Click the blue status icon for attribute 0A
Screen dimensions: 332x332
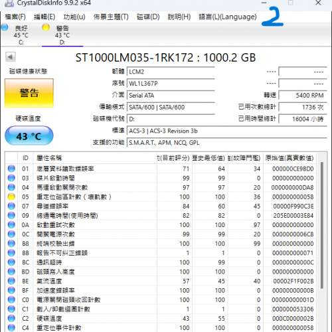coord(11,224)
